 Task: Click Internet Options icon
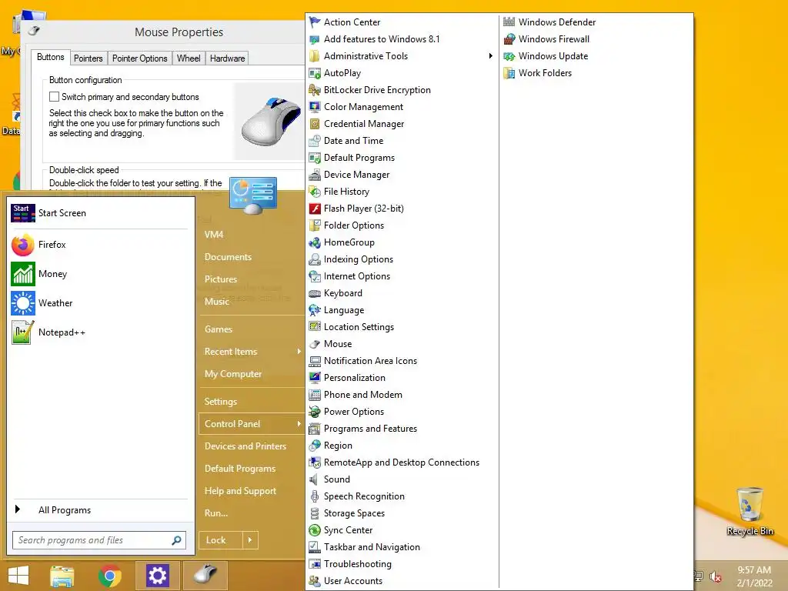click(x=315, y=276)
